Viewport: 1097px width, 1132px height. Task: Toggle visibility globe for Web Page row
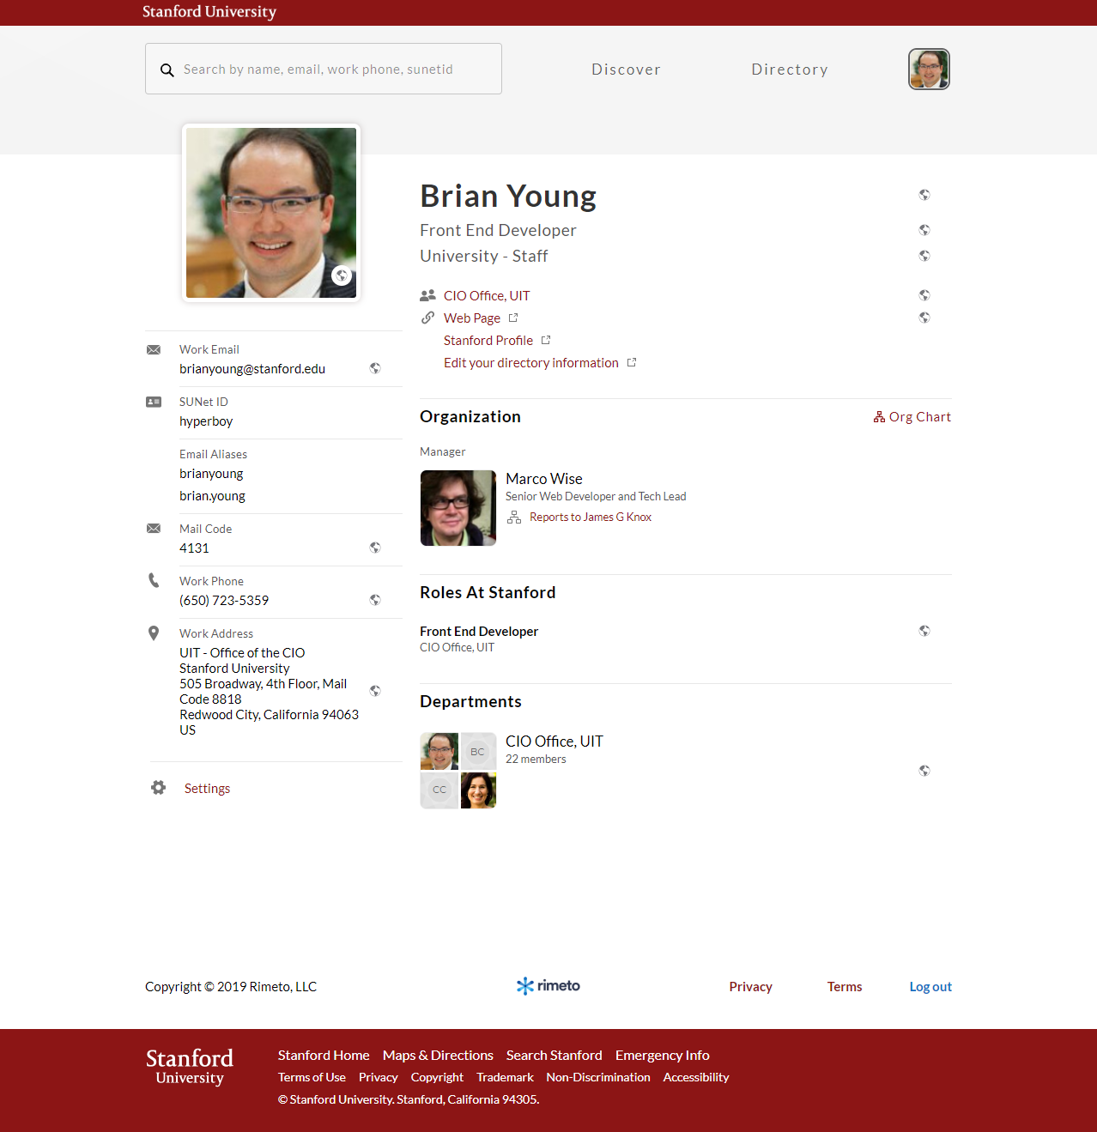[924, 318]
